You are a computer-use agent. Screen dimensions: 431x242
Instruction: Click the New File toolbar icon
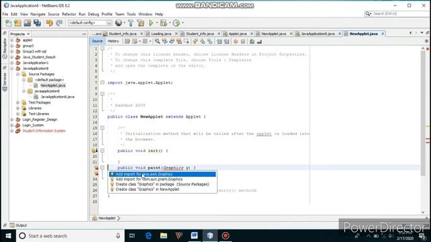(x=9, y=23)
